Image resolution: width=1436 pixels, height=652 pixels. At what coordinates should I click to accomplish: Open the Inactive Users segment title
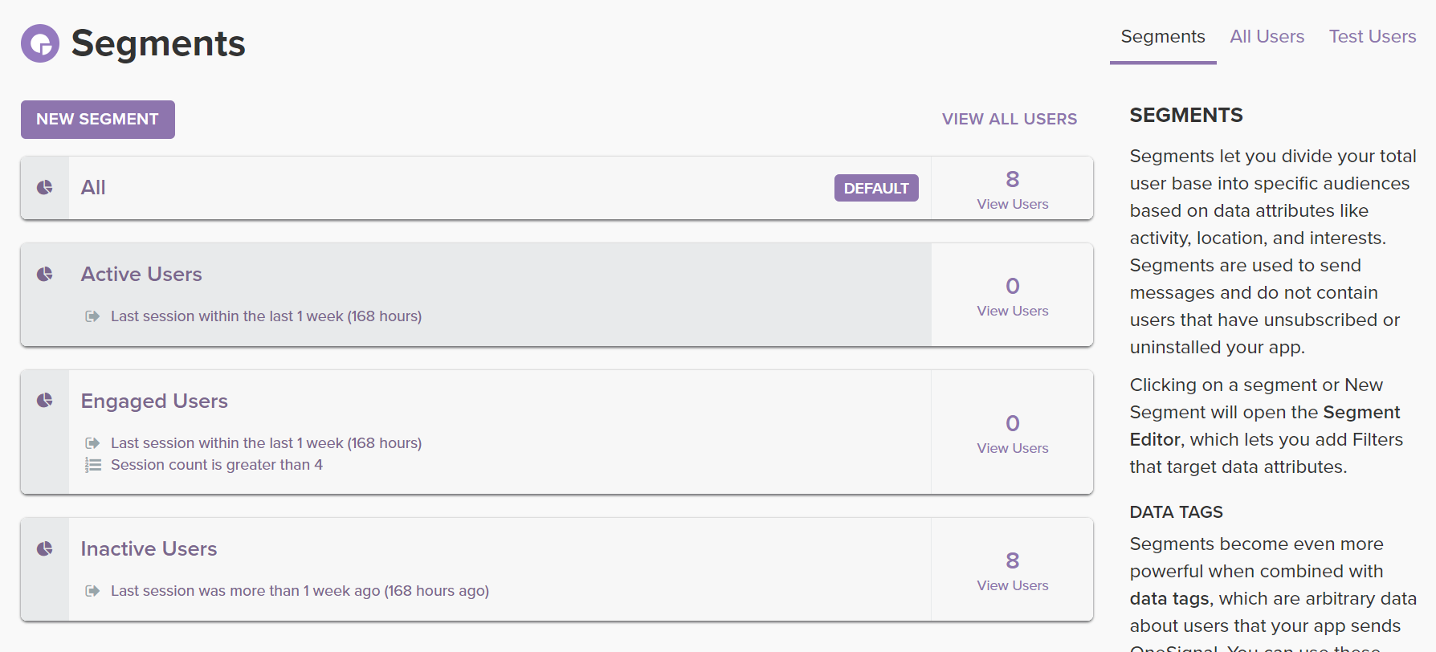click(x=149, y=549)
